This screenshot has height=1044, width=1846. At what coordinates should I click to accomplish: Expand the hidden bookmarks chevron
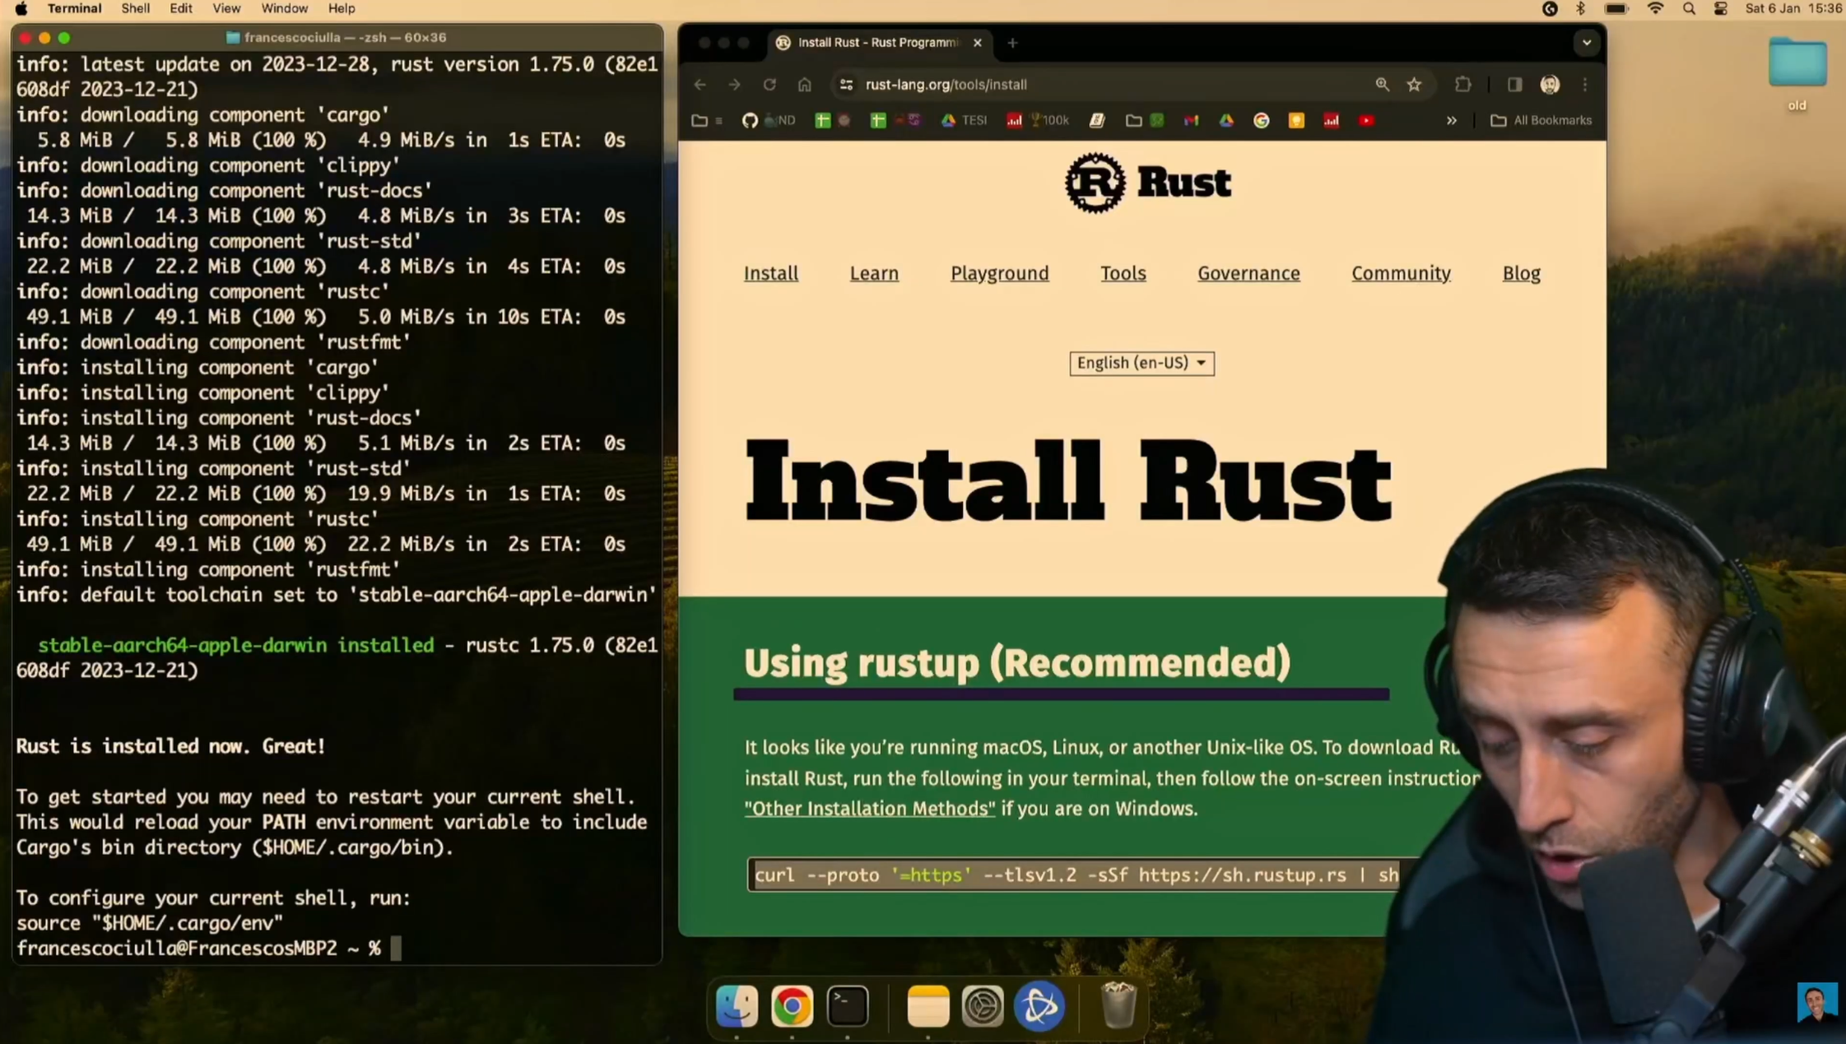1450,120
